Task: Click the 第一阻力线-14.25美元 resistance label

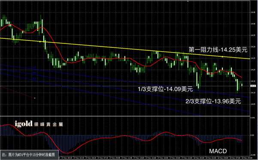Action: coord(218,49)
